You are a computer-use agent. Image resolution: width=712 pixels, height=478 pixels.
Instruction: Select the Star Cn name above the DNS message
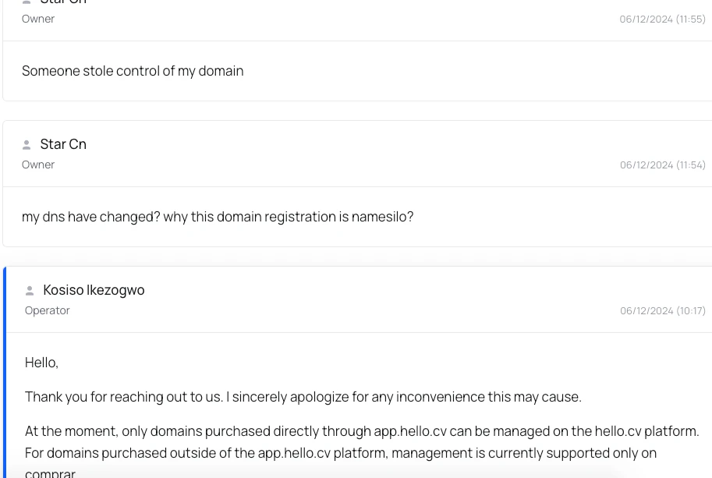click(63, 144)
